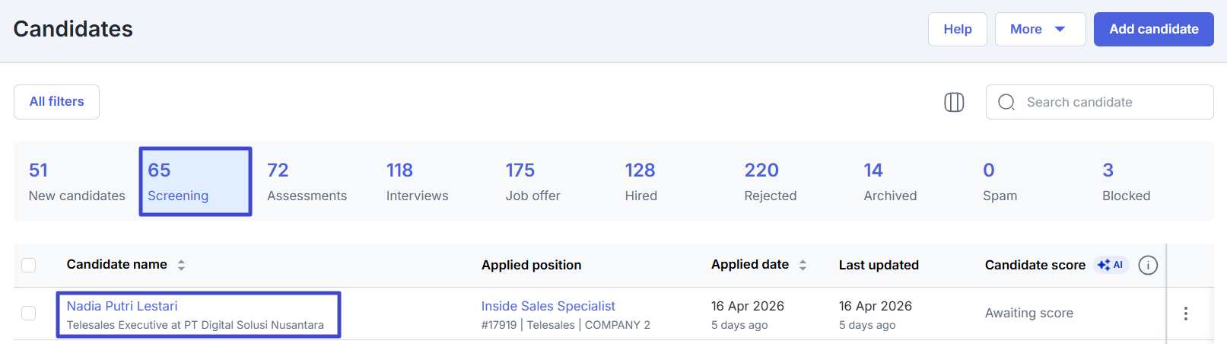Click the Help button
This screenshot has width=1227, height=344.
(x=957, y=29)
